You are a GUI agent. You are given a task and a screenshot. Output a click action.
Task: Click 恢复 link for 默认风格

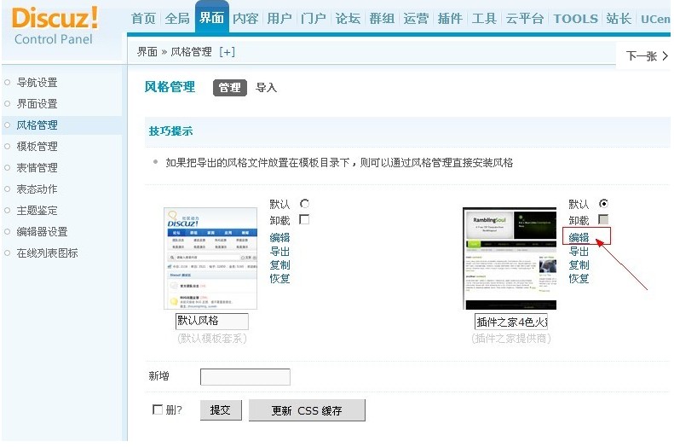click(x=279, y=279)
